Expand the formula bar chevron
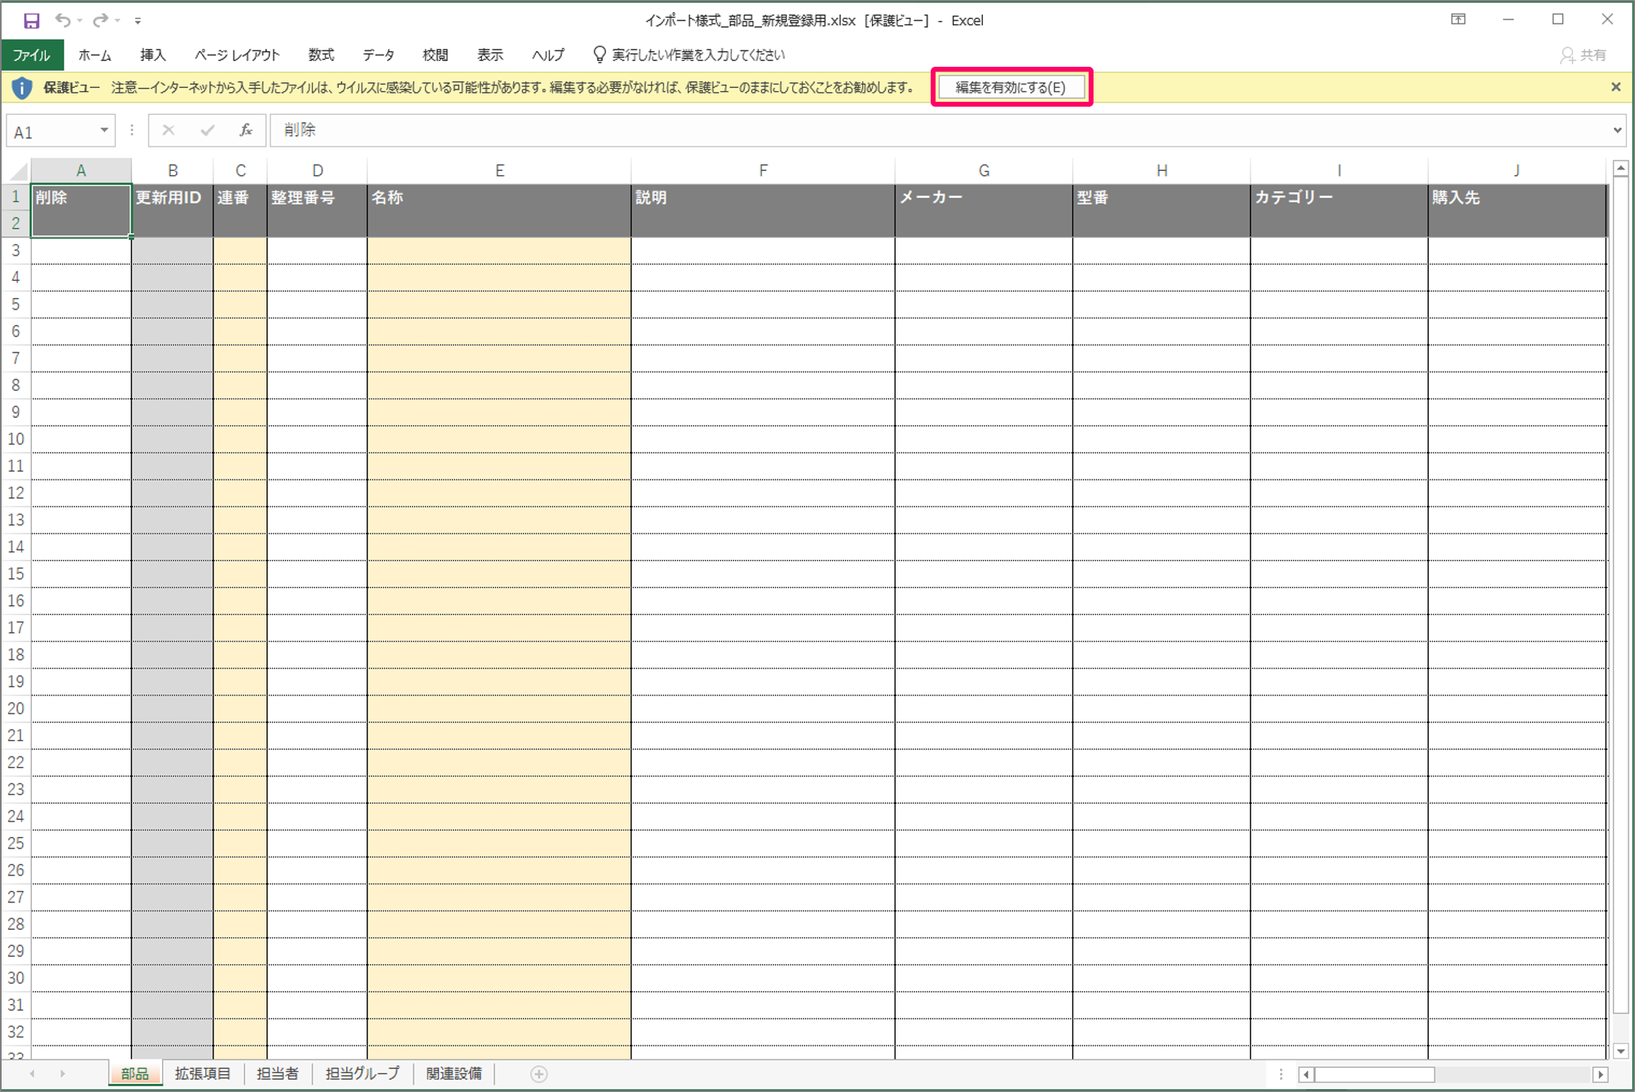1635x1092 pixels. 1617,130
